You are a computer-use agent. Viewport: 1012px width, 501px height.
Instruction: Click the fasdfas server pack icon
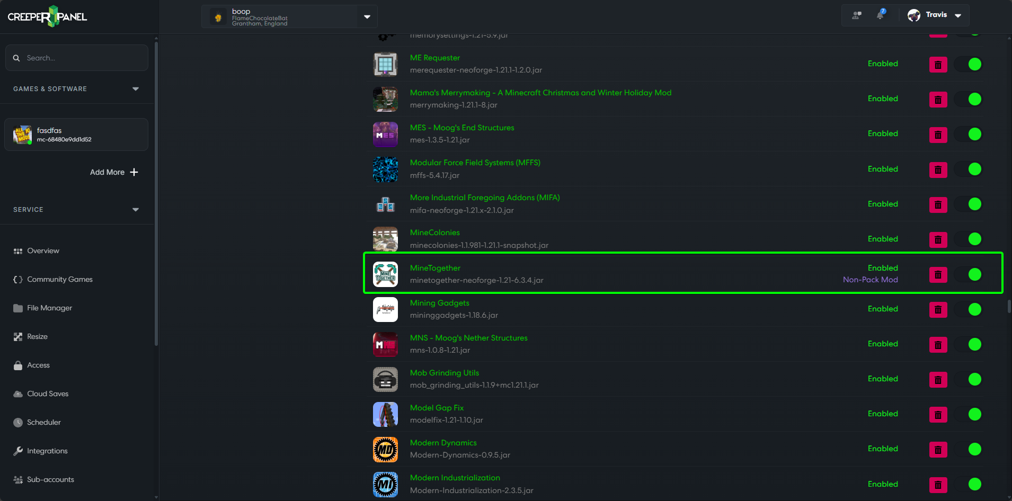[x=22, y=135]
